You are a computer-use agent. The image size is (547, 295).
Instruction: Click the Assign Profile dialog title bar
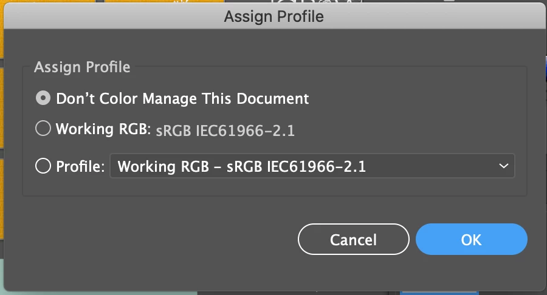274,16
